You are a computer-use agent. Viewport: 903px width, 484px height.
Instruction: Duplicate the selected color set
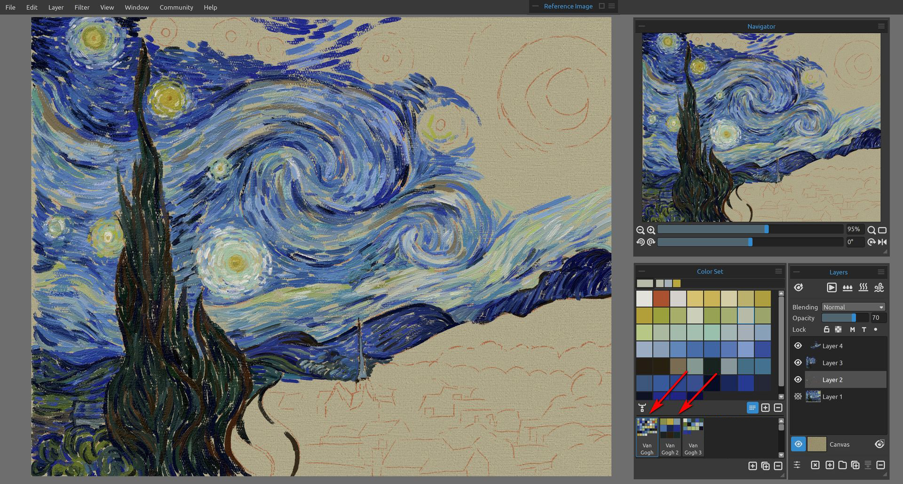(765, 466)
